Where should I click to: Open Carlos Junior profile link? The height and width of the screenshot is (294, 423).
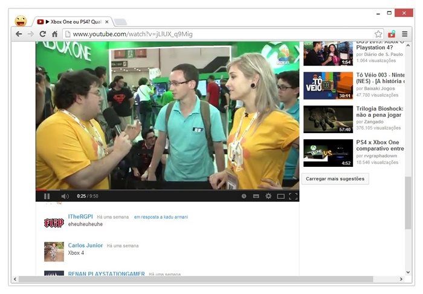[85, 246]
